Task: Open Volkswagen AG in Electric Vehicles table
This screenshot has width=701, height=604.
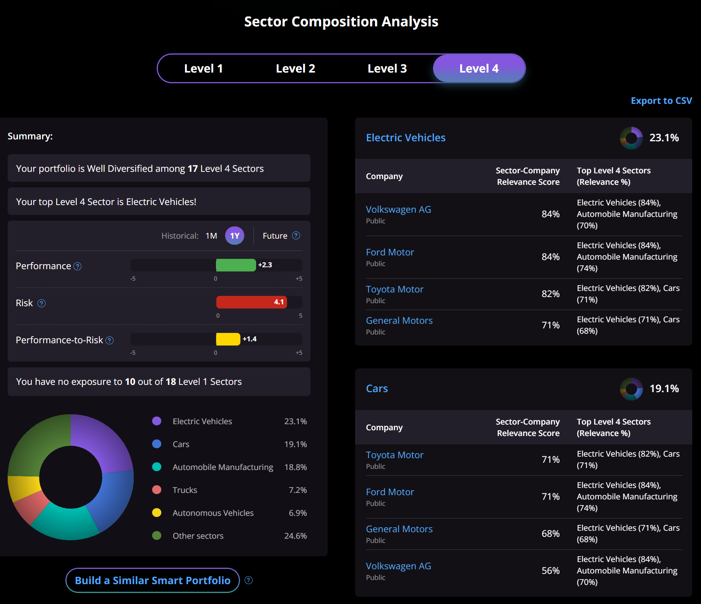Action: pyautogui.click(x=398, y=209)
